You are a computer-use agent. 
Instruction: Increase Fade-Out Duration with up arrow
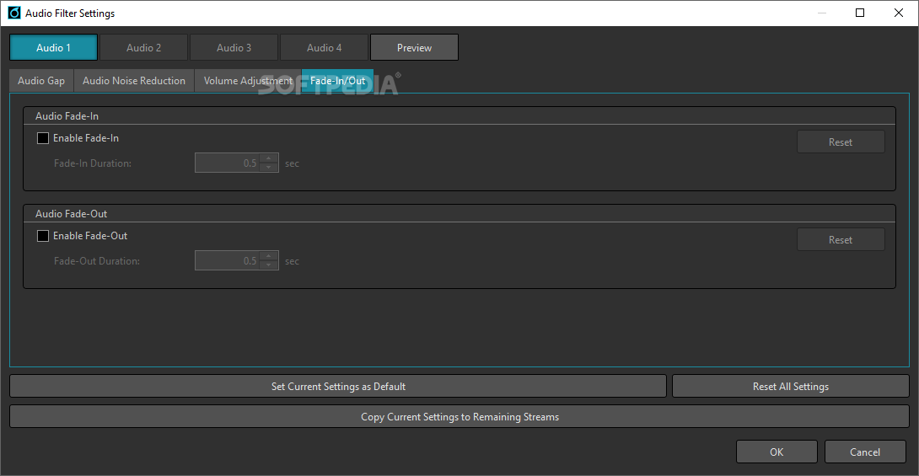(x=269, y=256)
